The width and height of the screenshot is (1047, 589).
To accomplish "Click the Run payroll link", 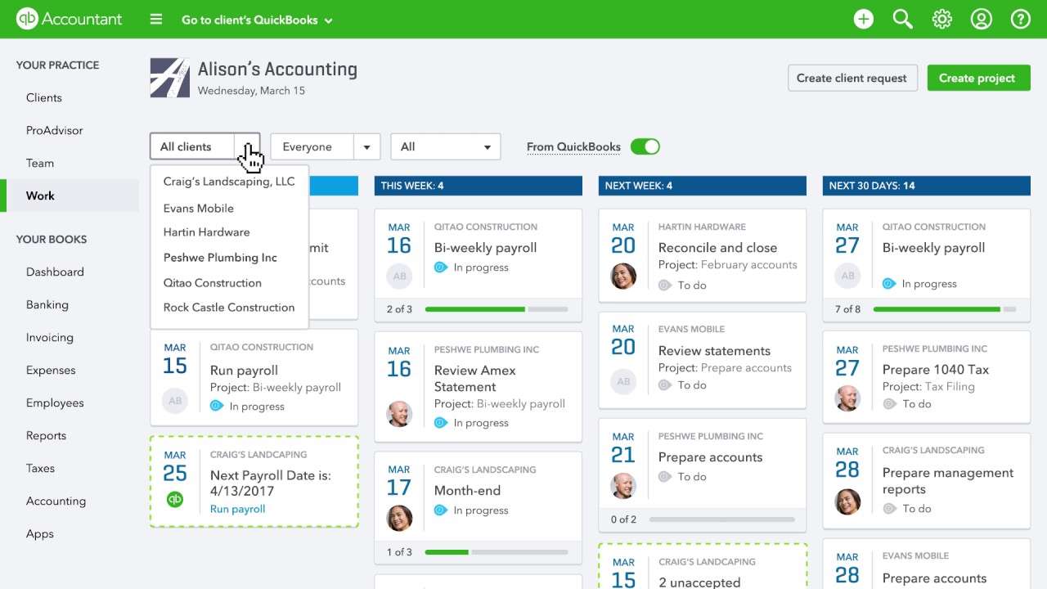I will pos(237,509).
